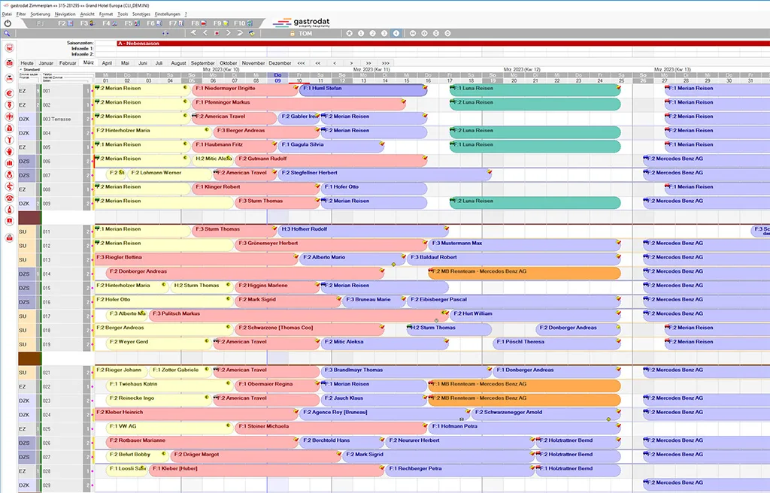Open the Datei menu
This screenshot has width=770, height=493.
[x=7, y=14]
